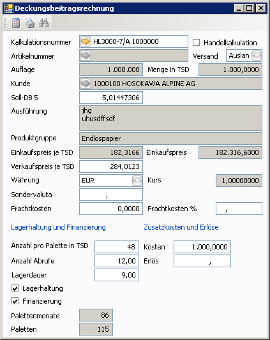Enable the Handelkalkulation checkbox
The image size is (270, 340).
coord(196,43)
